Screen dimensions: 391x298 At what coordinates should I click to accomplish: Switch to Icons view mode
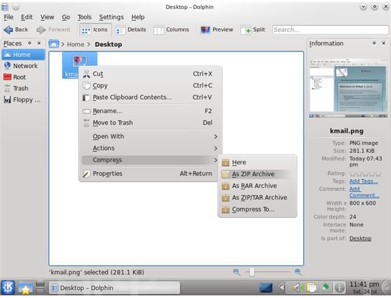pos(94,30)
